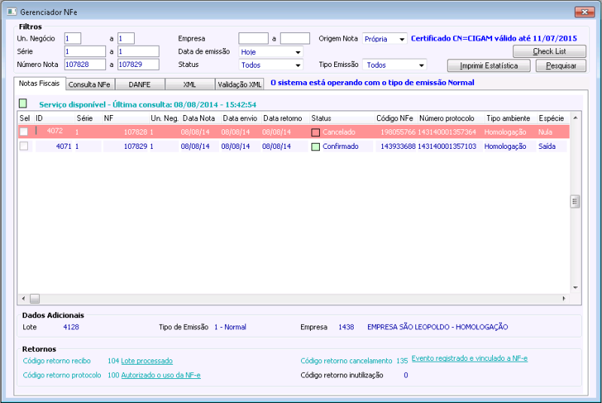This screenshot has width=602, height=403.
Task: Click the Lote value 4128
Action: point(71,327)
